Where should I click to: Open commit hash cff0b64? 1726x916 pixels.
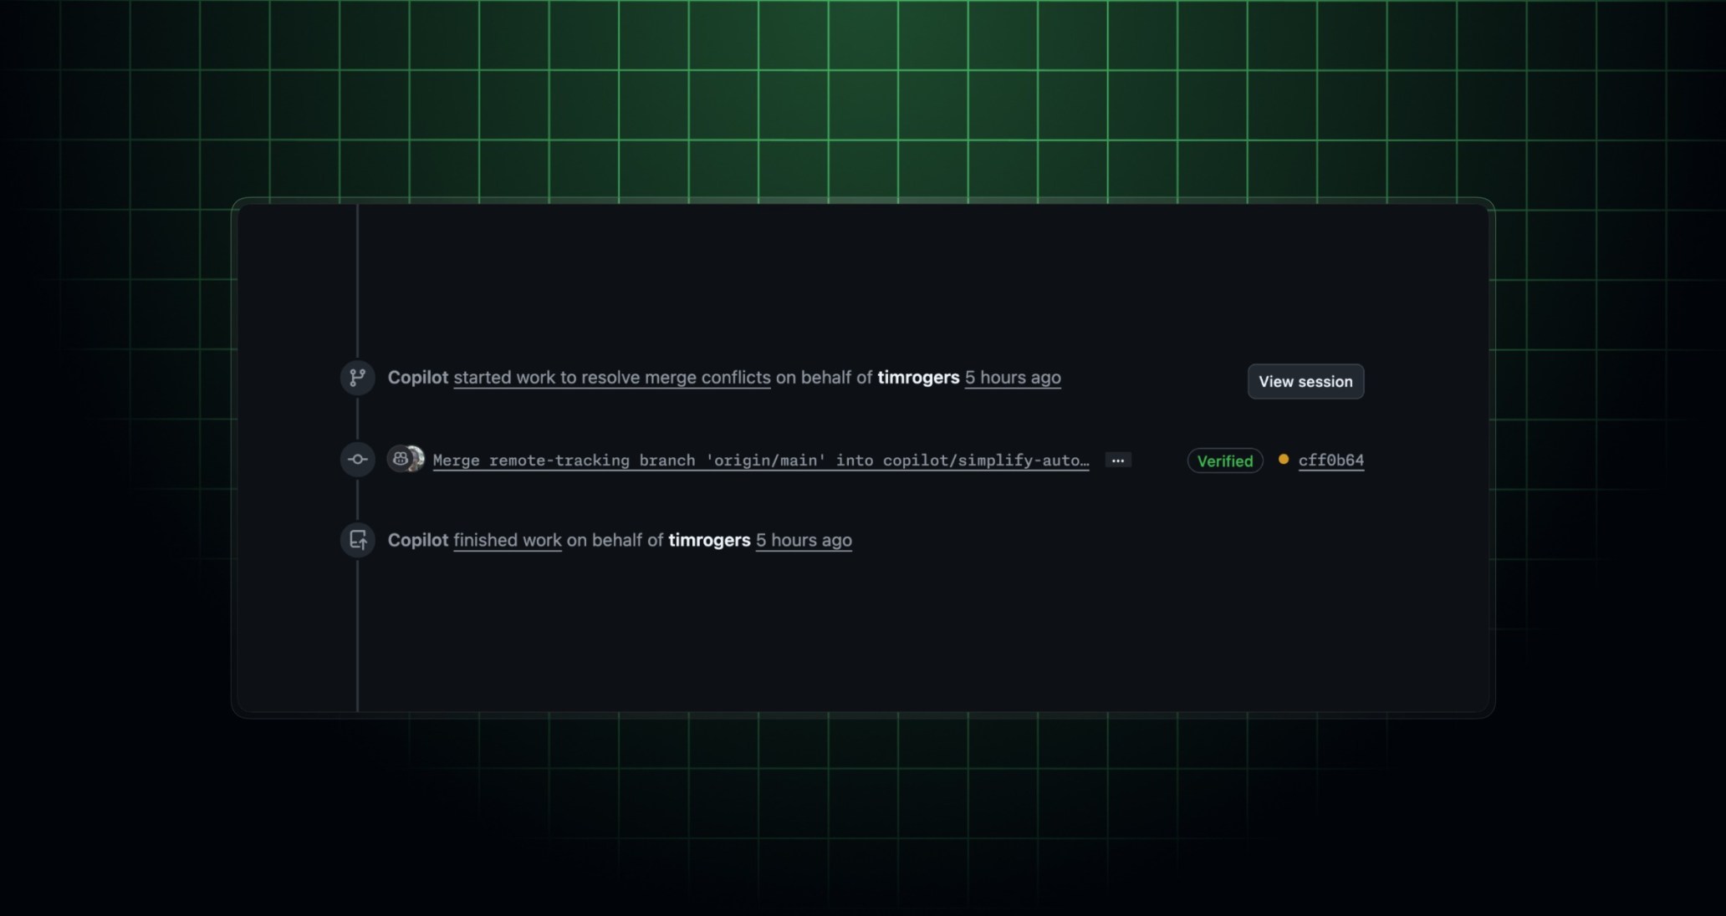1331,461
